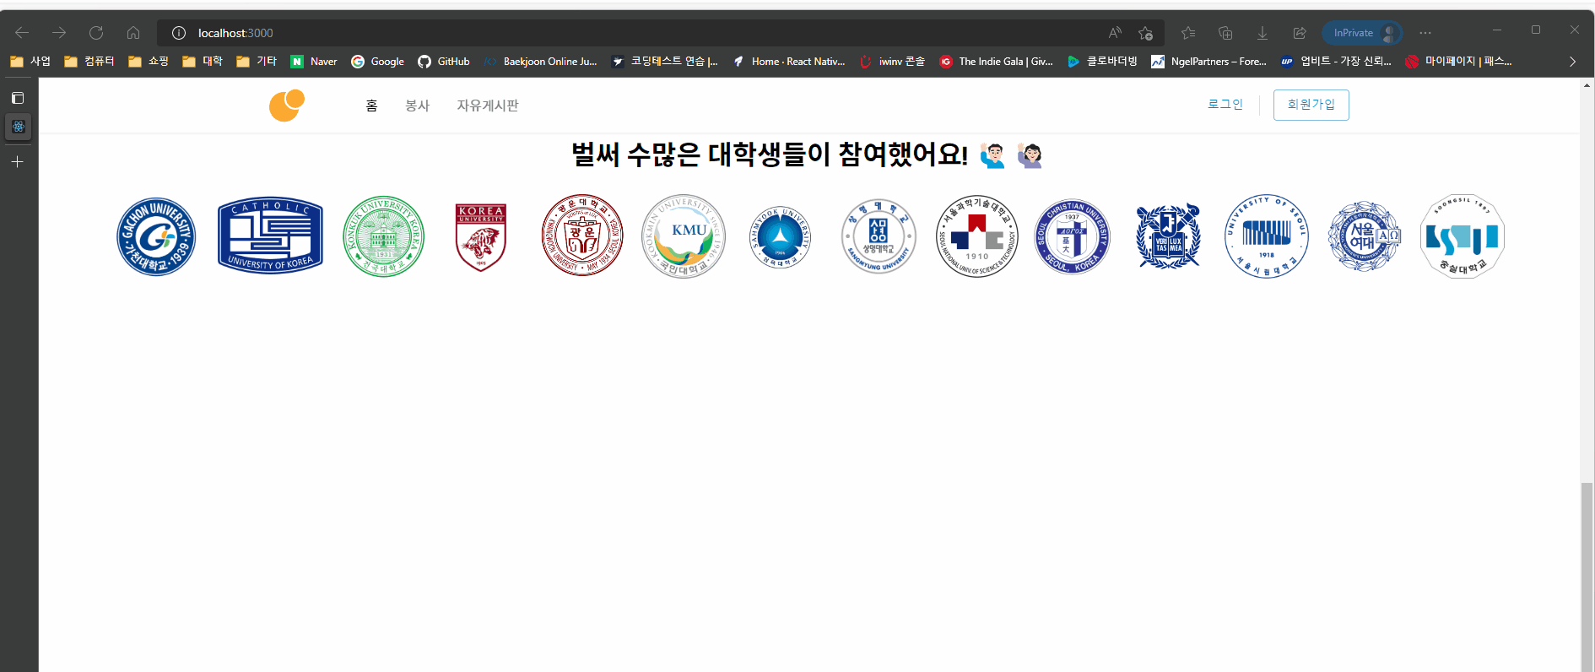Click the browser Back arrow

pos(22,33)
